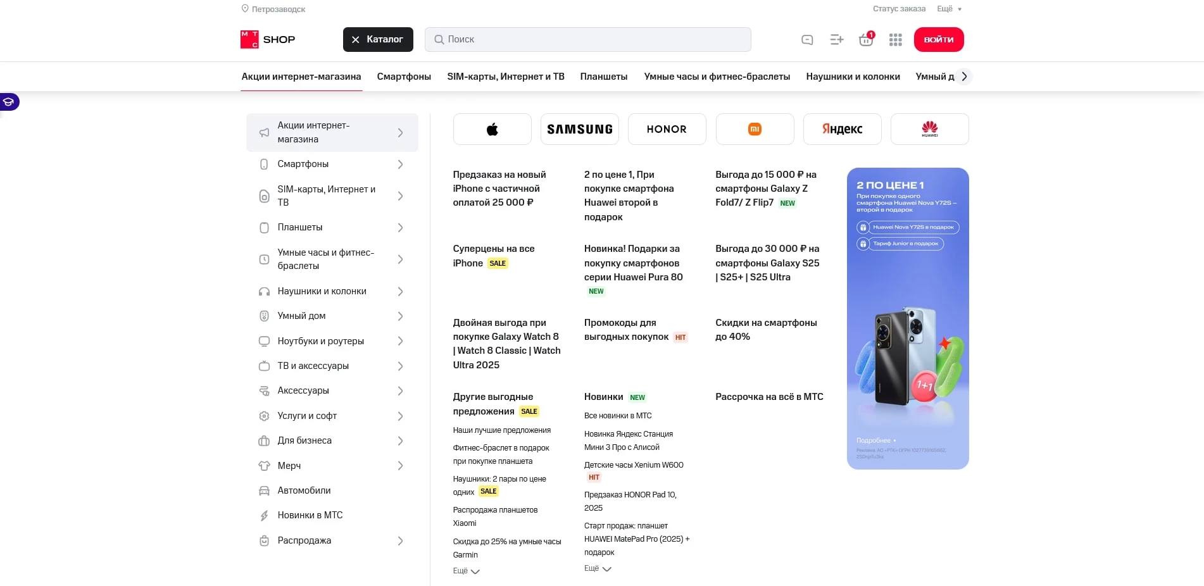Select the Honor brand logo

pos(667,129)
